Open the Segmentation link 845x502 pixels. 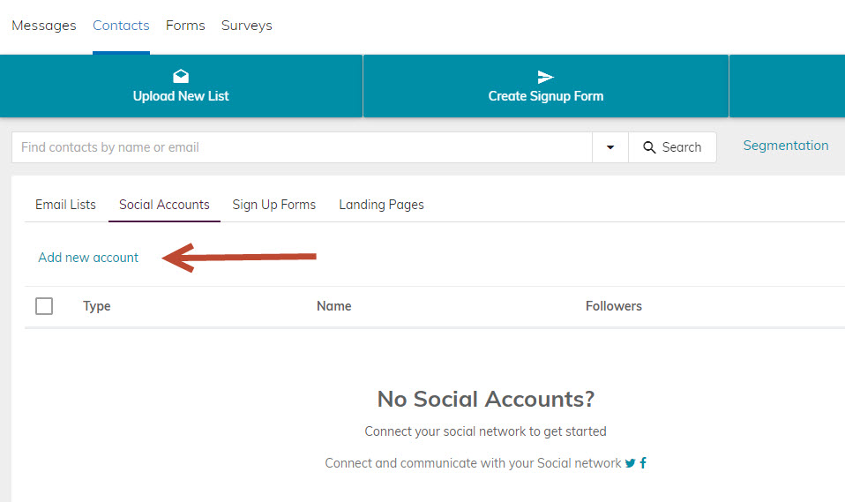pos(786,146)
